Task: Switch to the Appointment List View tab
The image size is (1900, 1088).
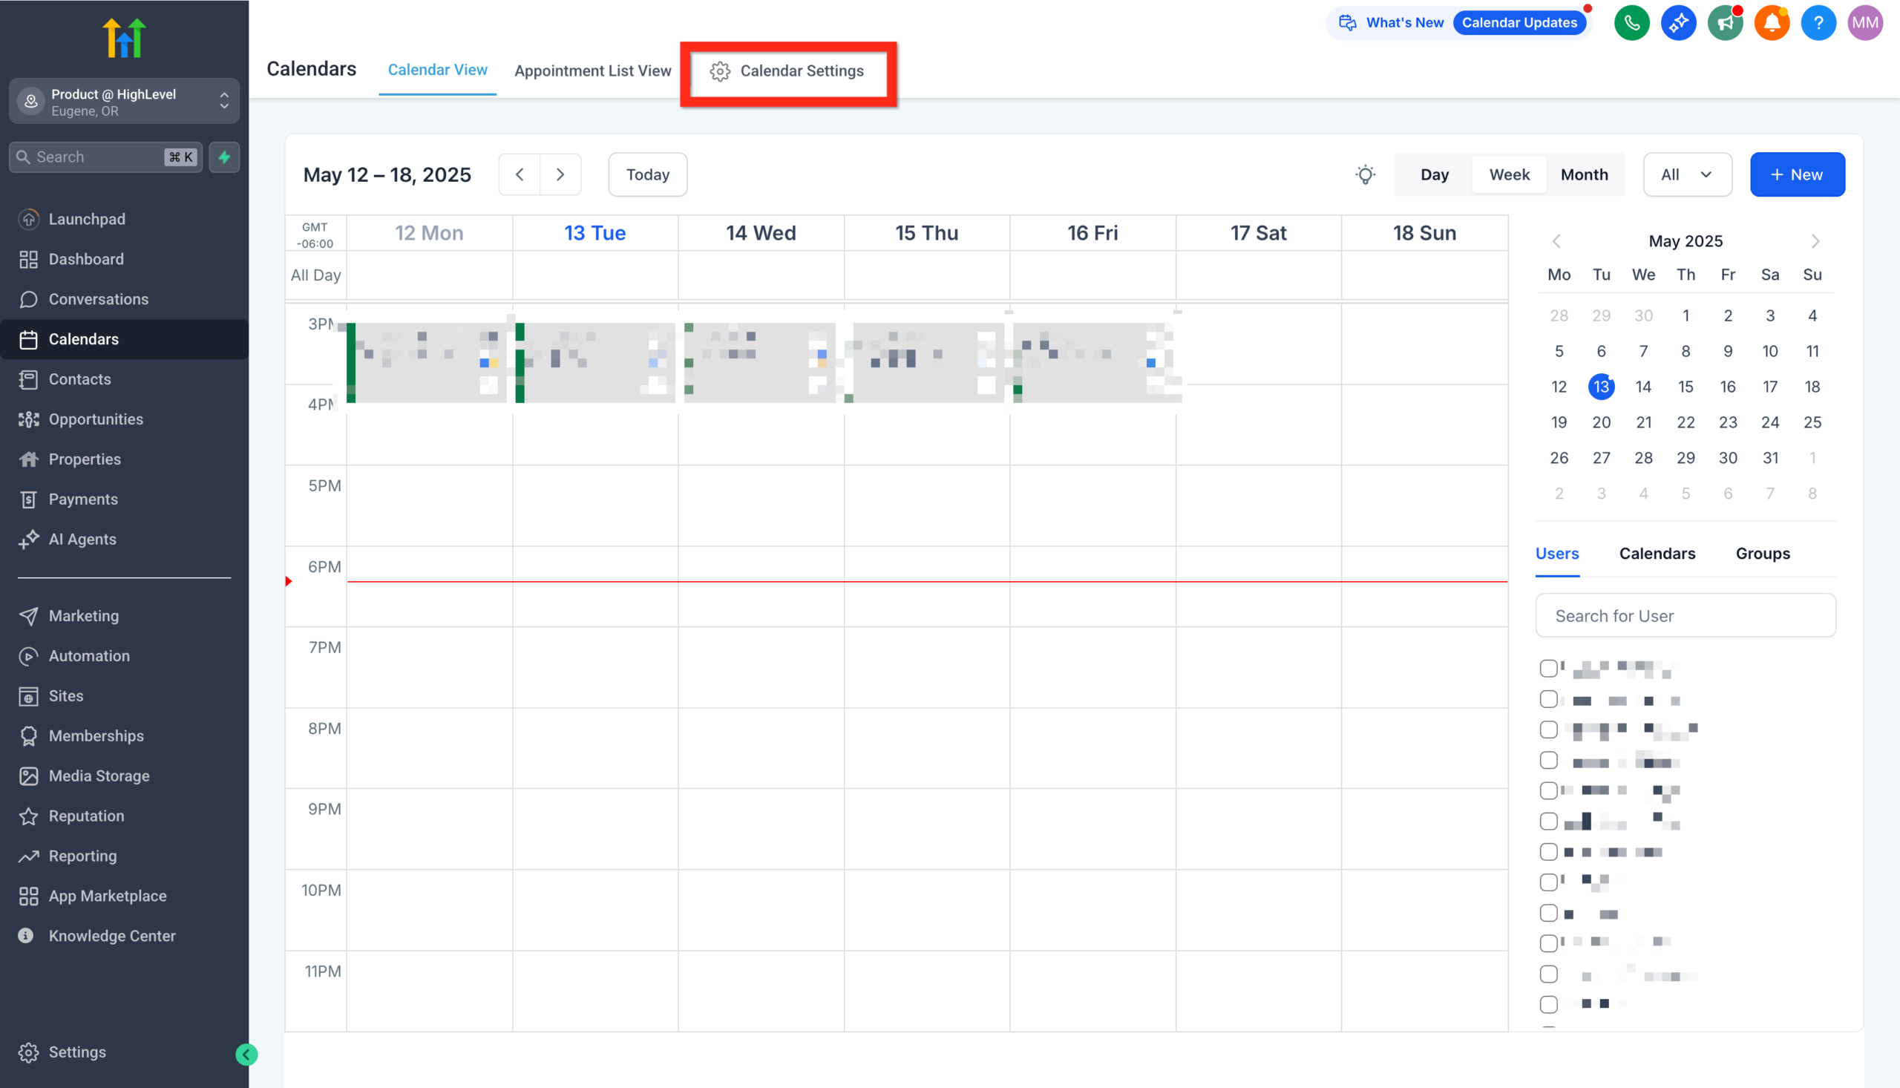Action: [x=592, y=71]
